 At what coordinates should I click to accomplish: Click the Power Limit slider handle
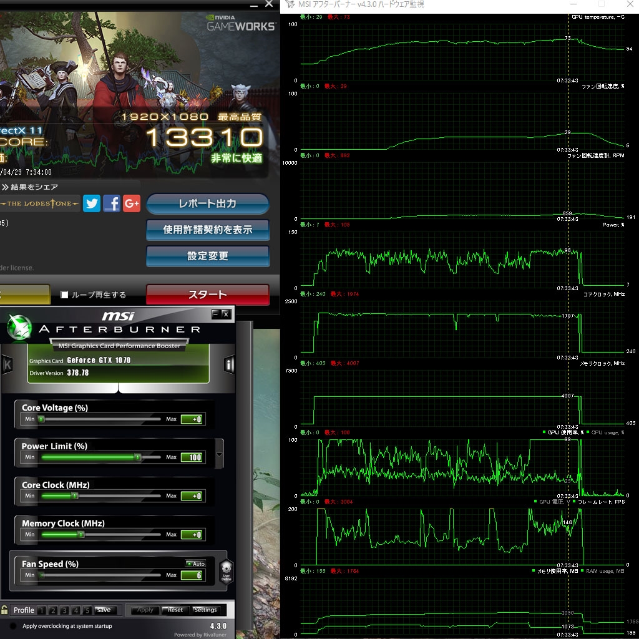click(x=138, y=457)
